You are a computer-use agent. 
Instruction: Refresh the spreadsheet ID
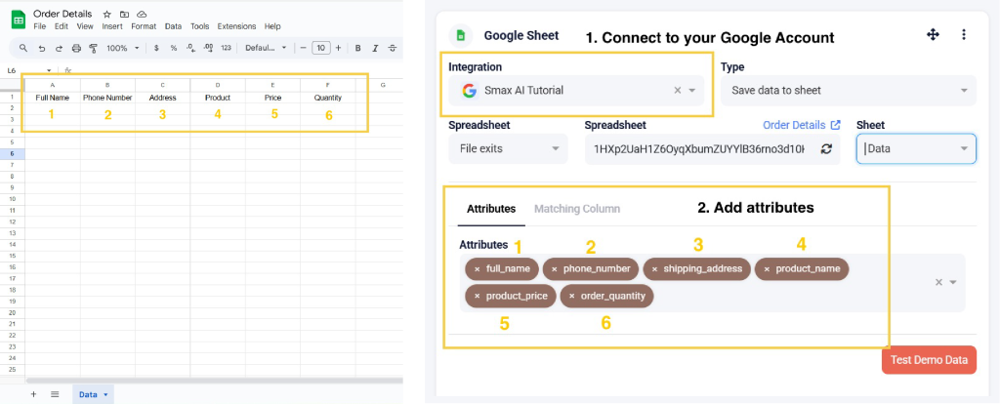point(826,148)
